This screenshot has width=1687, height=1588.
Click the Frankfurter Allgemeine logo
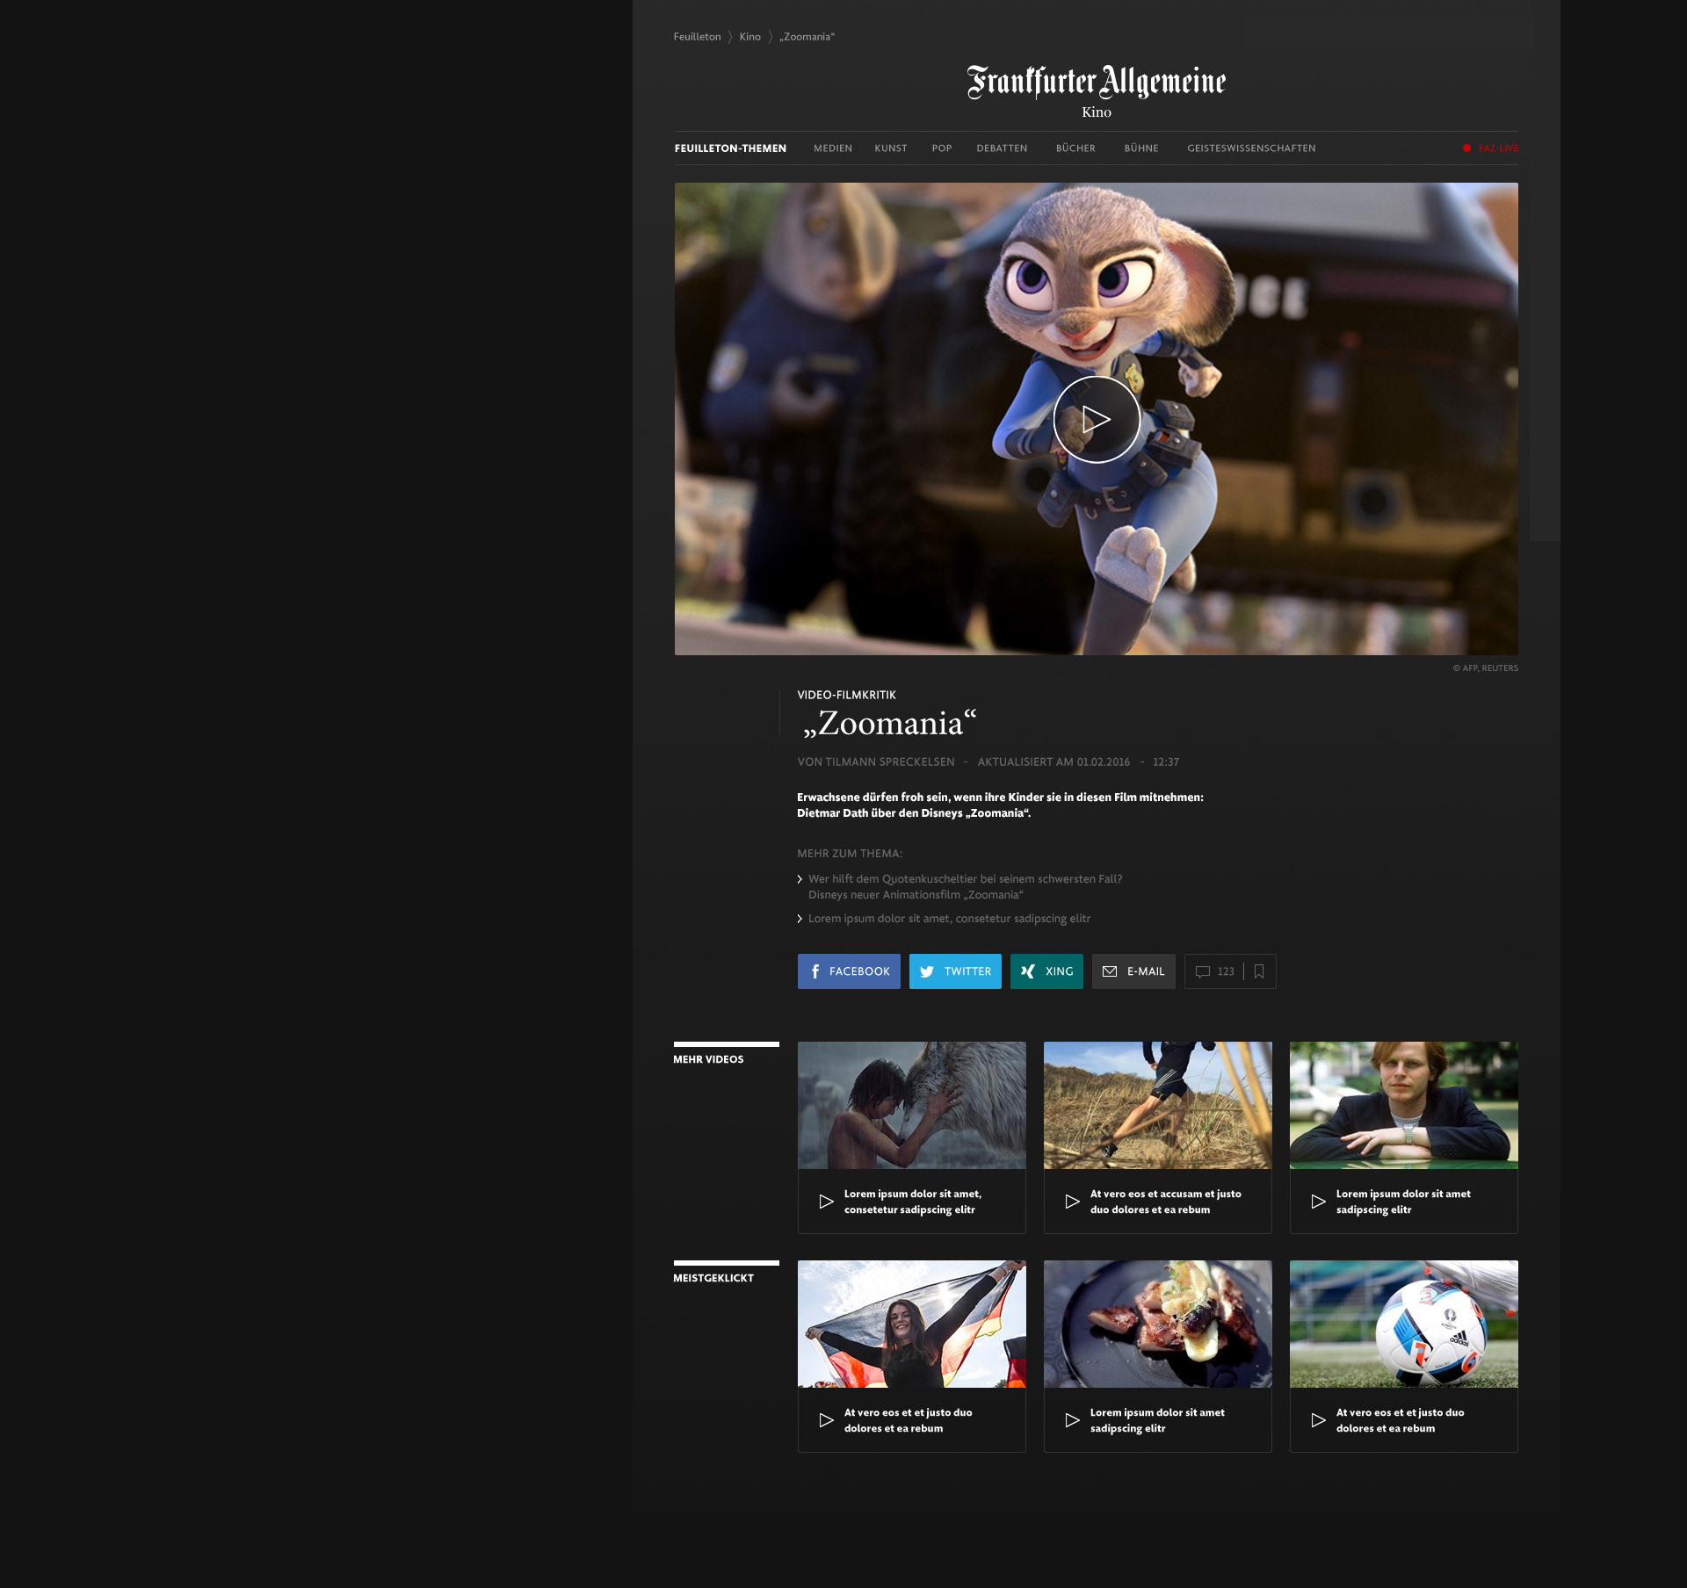pyautogui.click(x=1097, y=82)
